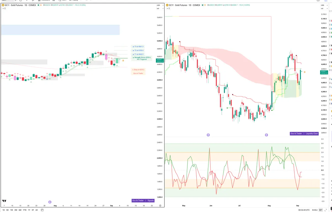Select the 1Y date range
This screenshot has width=332, height=212.
(x=29, y=210)
